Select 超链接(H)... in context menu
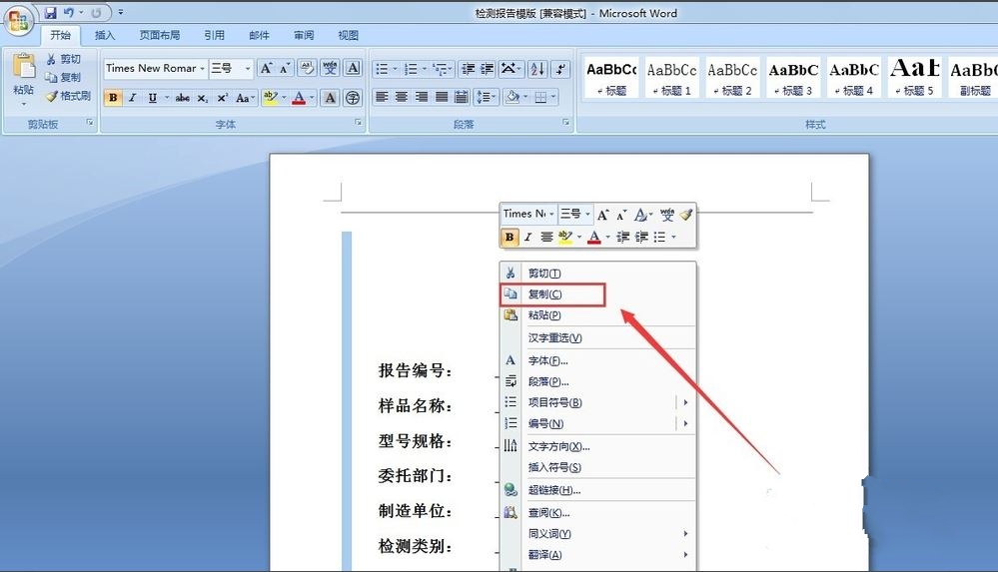Viewport: 998px width, 572px height. (597, 490)
